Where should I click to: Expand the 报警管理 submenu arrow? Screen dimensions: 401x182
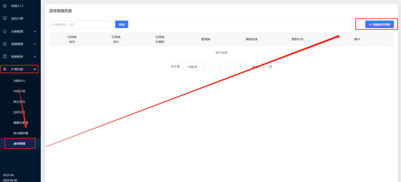(35, 44)
